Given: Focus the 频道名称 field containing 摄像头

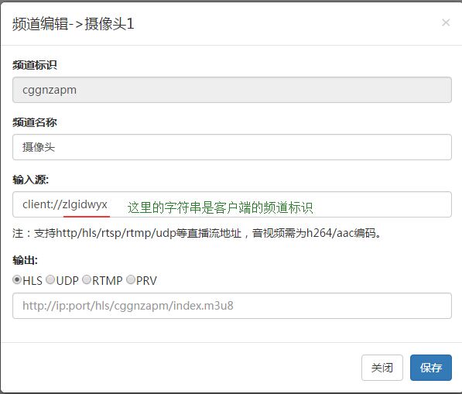Looking at the screenshot, I should (x=232, y=147).
